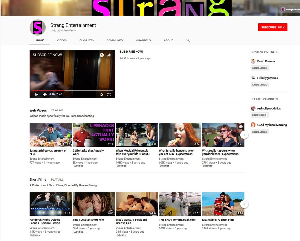
Task: Open Eating a ridiculous amount of KFC thumbnail
Action: pyautogui.click(x=51, y=135)
